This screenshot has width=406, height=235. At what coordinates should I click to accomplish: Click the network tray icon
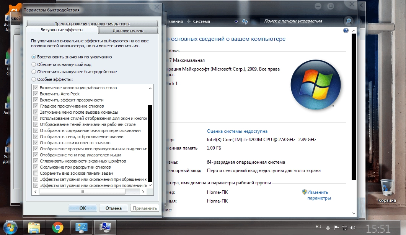point(345,227)
